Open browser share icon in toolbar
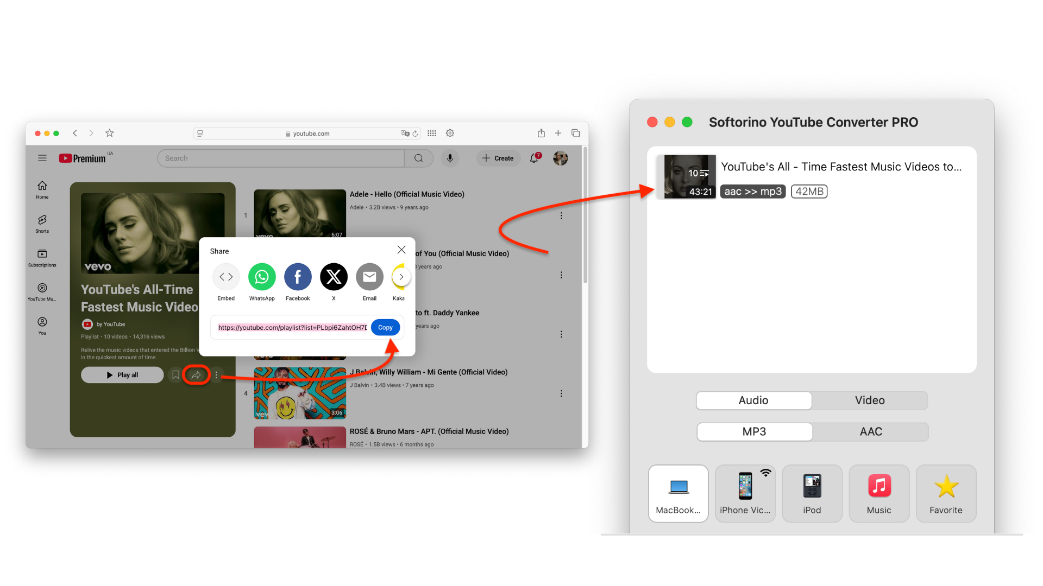 pyautogui.click(x=541, y=133)
